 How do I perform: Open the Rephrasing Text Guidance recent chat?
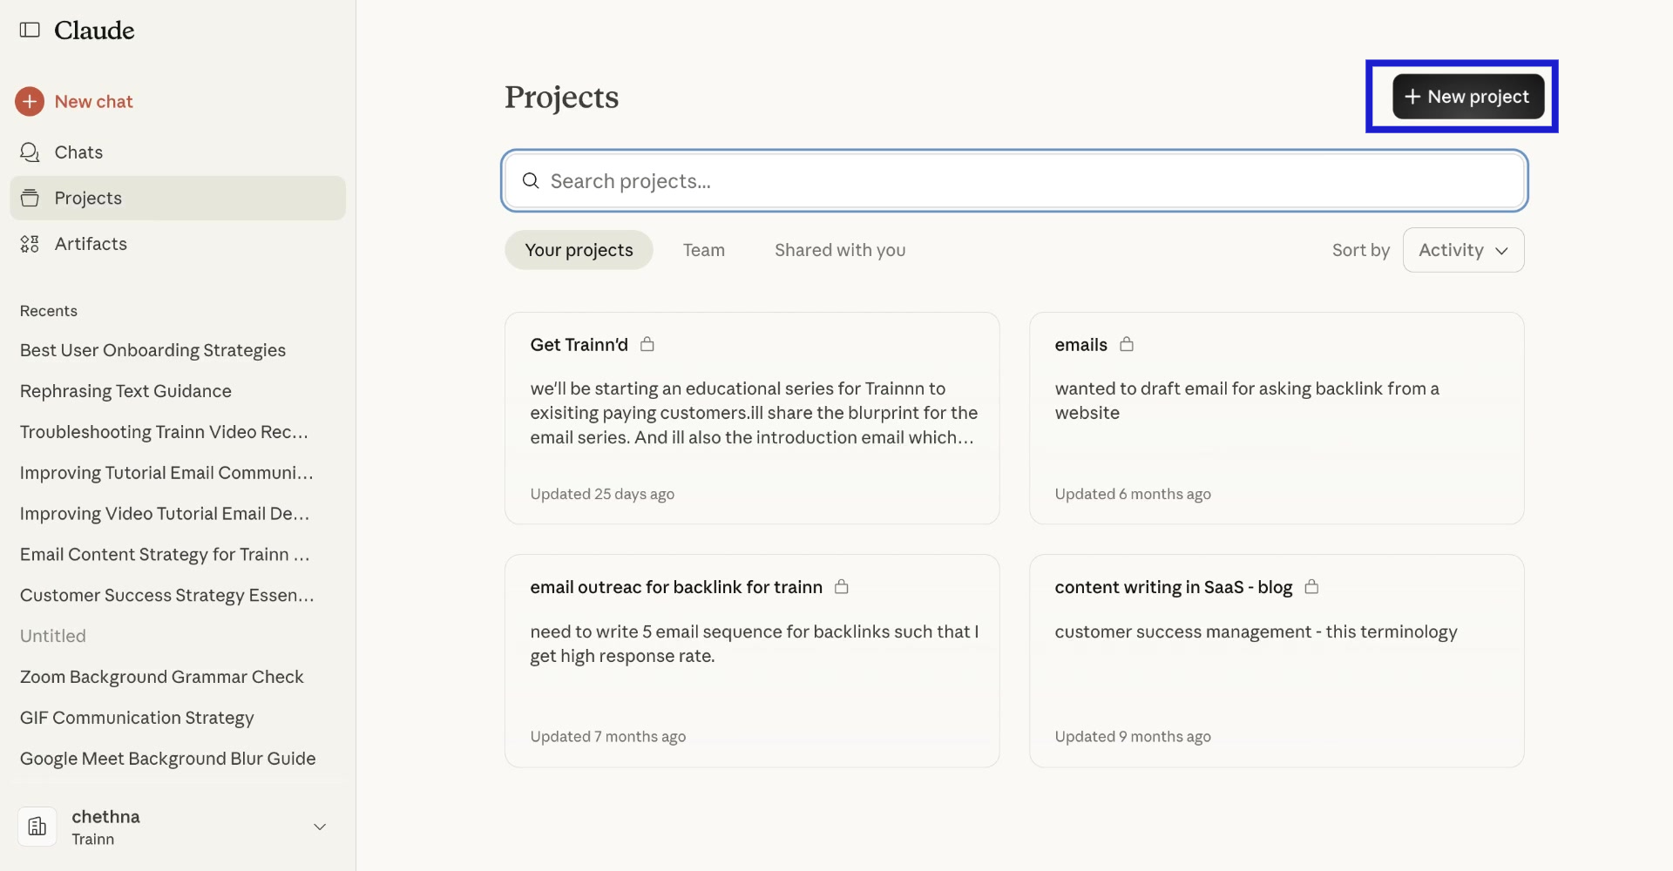[x=125, y=391]
